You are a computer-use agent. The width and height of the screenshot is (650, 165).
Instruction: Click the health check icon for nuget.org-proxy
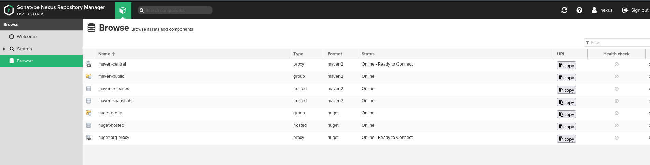[x=617, y=137]
